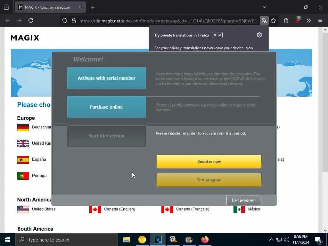Open Firefox from the taskbar
Image resolution: width=328 pixels, height=246 pixels.
[205, 240]
